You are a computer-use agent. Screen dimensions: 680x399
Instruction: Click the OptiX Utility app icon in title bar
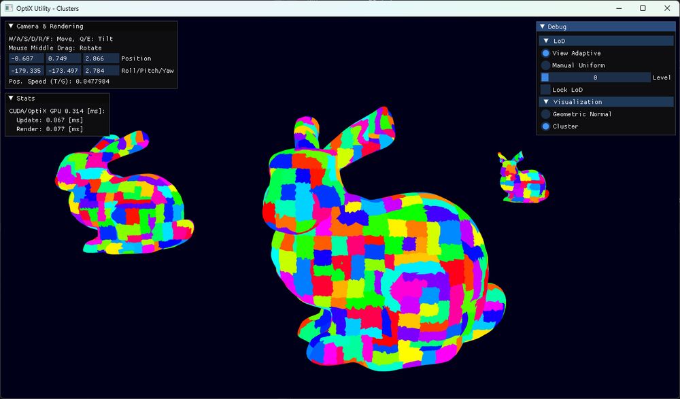point(9,8)
